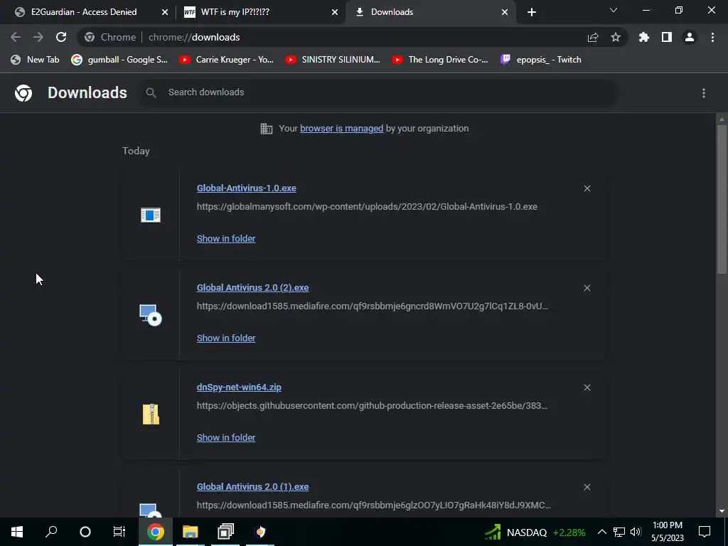Remove Global Antivirus 2.0 (2).exe from list
This screenshot has width=728, height=546.
[587, 289]
